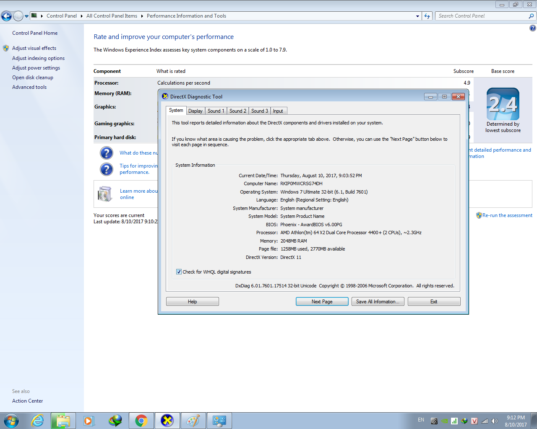Open the recent pages dropdown arrow
537x429 pixels.
(x=26, y=16)
